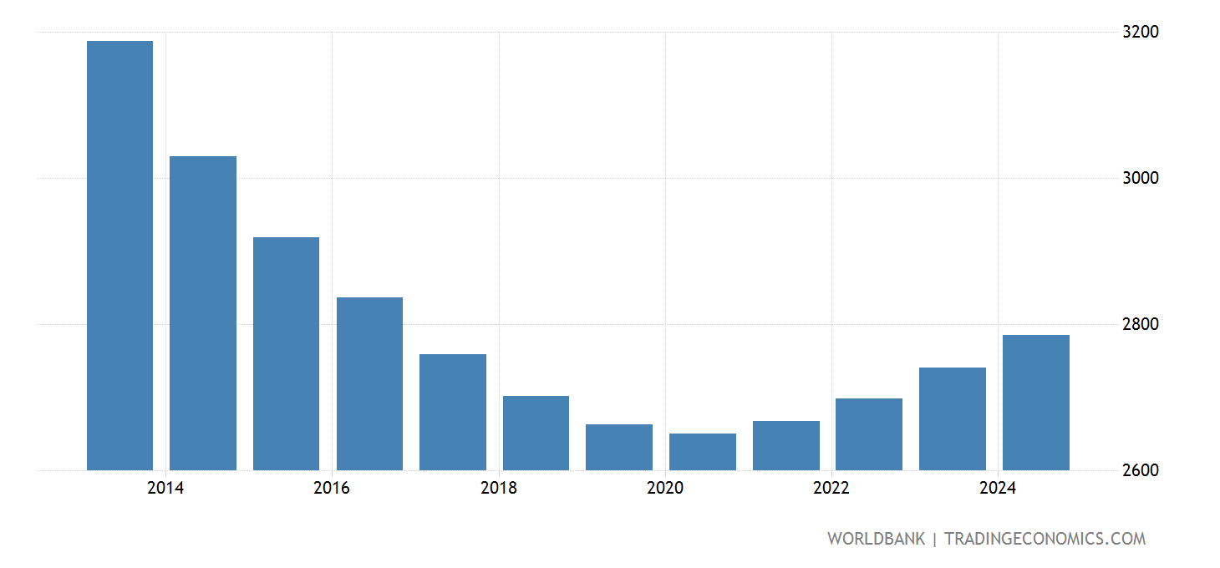Image resolution: width=1220 pixels, height=568 pixels.
Task: Click the 2024 x-axis label
Action: click(998, 489)
